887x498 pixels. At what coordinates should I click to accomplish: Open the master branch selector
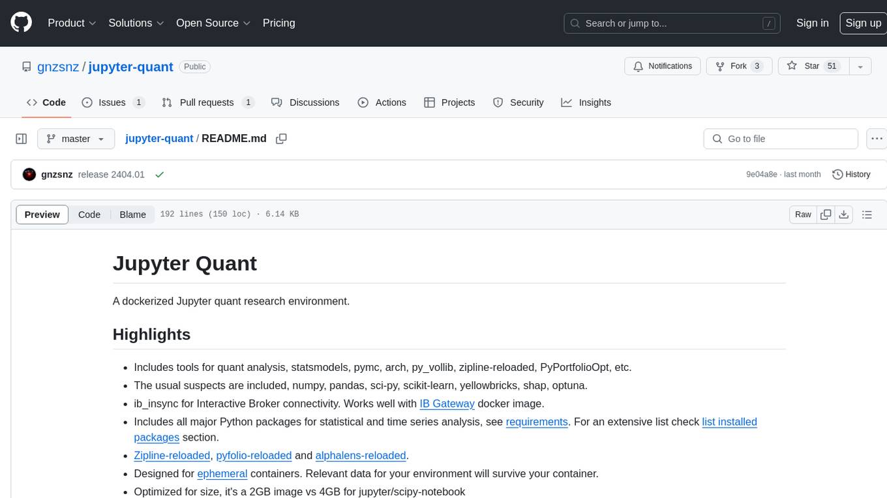pyautogui.click(x=76, y=139)
